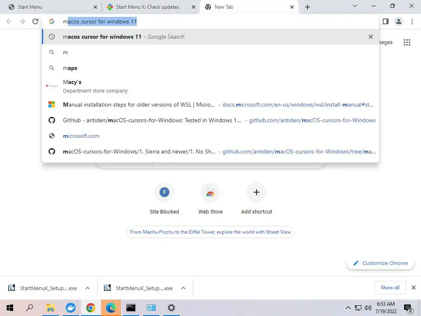Click the Add shortcut button
This screenshot has width=421, height=316.
(257, 199)
